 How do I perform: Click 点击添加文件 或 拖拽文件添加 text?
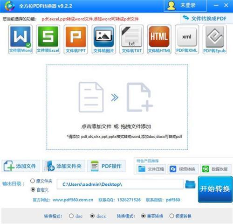point(116,126)
